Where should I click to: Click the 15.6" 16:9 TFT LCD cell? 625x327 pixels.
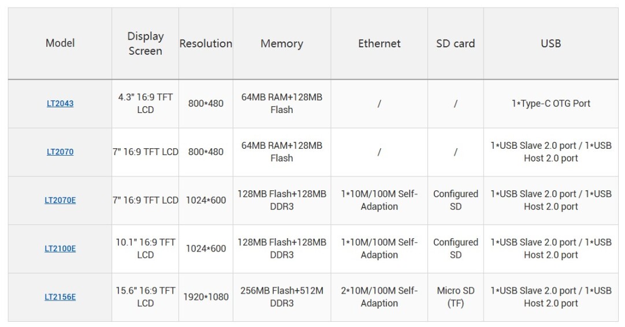tap(146, 297)
